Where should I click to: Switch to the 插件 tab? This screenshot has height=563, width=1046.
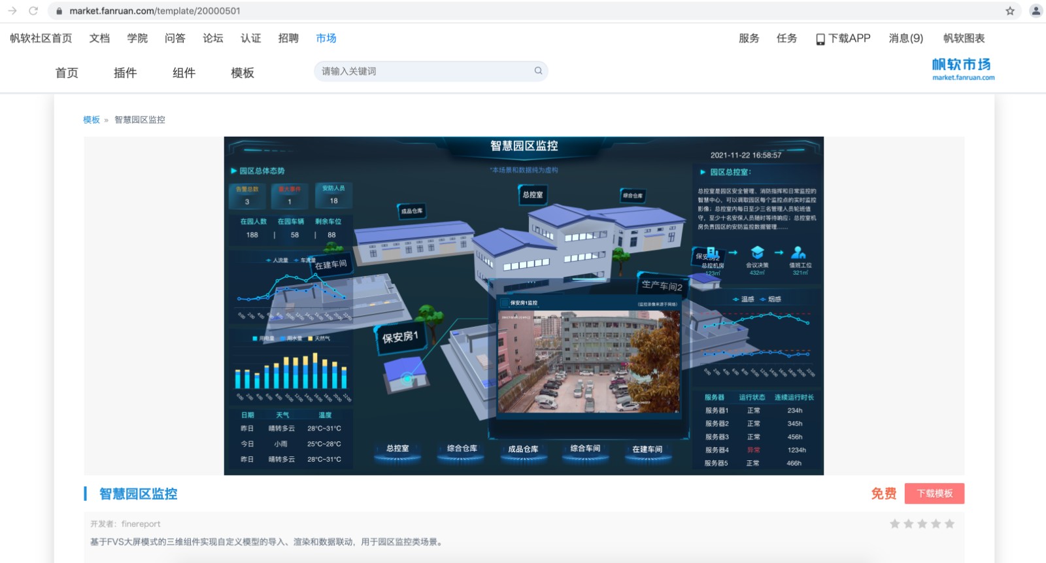126,73
